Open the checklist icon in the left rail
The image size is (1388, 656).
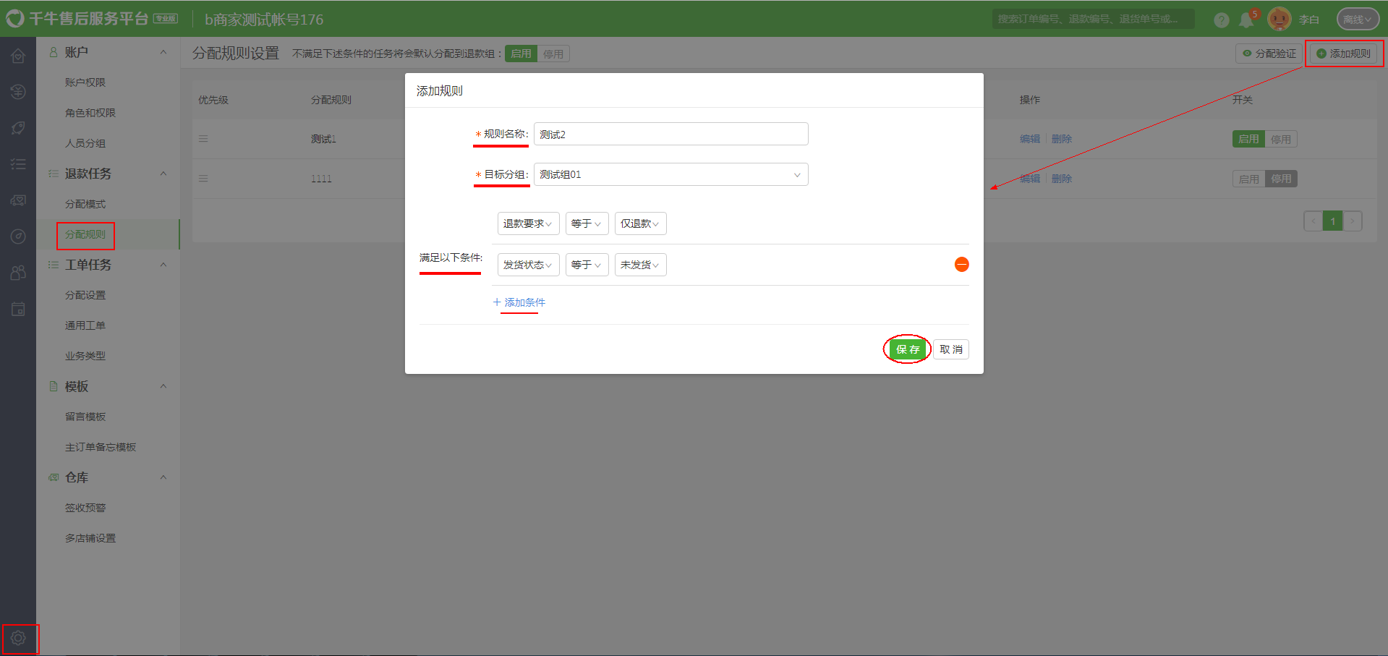pos(18,164)
